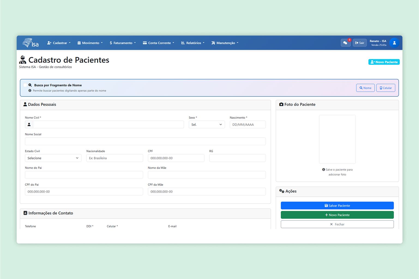The width and height of the screenshot is (419, 279).
Task: Search by Celular button
Action: pos(385,88)
